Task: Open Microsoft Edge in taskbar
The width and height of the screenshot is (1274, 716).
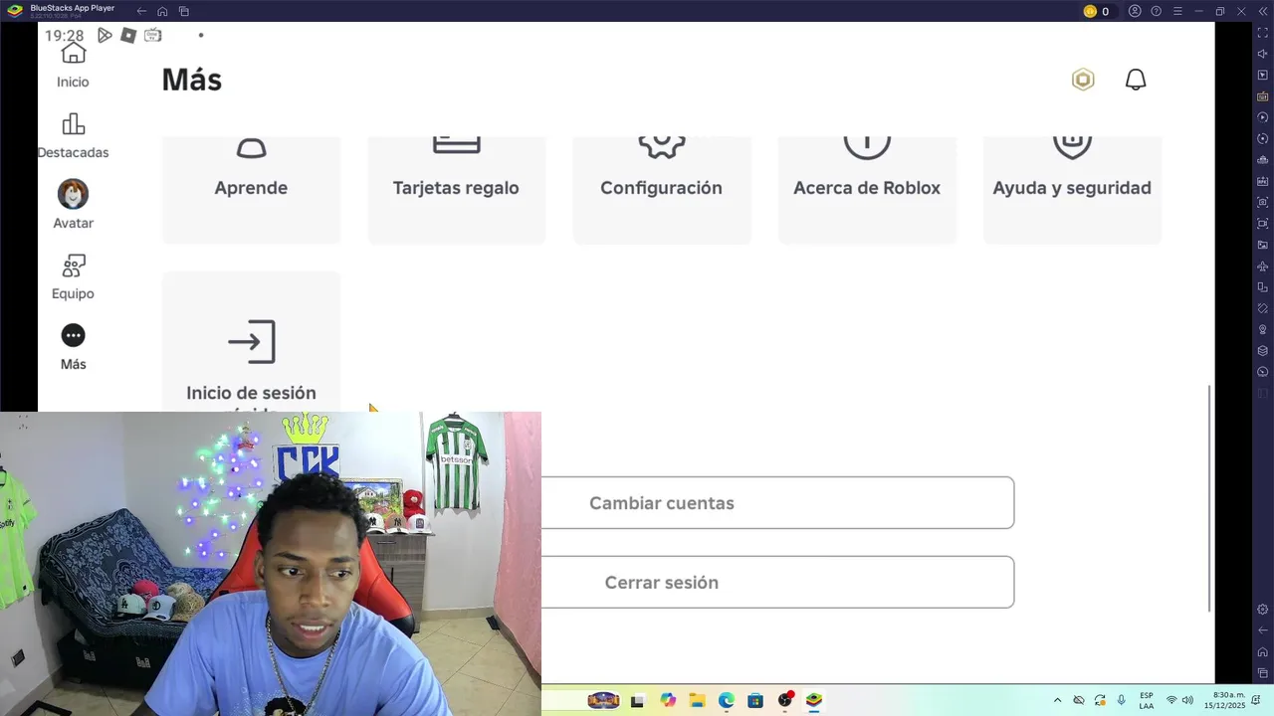Action: point(727,700)
